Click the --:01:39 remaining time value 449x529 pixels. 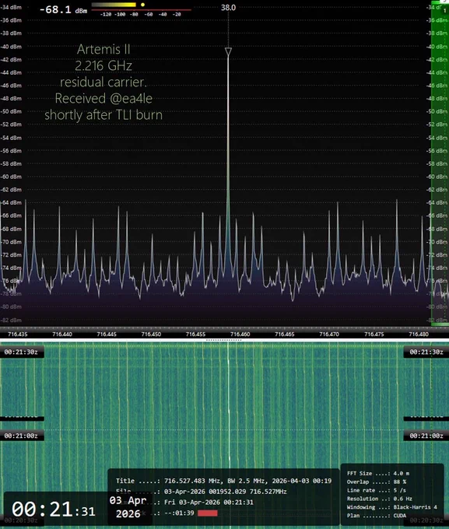pos(179,513)
